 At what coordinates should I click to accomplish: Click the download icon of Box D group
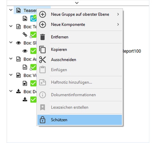pyautogui.click(x=18, y=91)
